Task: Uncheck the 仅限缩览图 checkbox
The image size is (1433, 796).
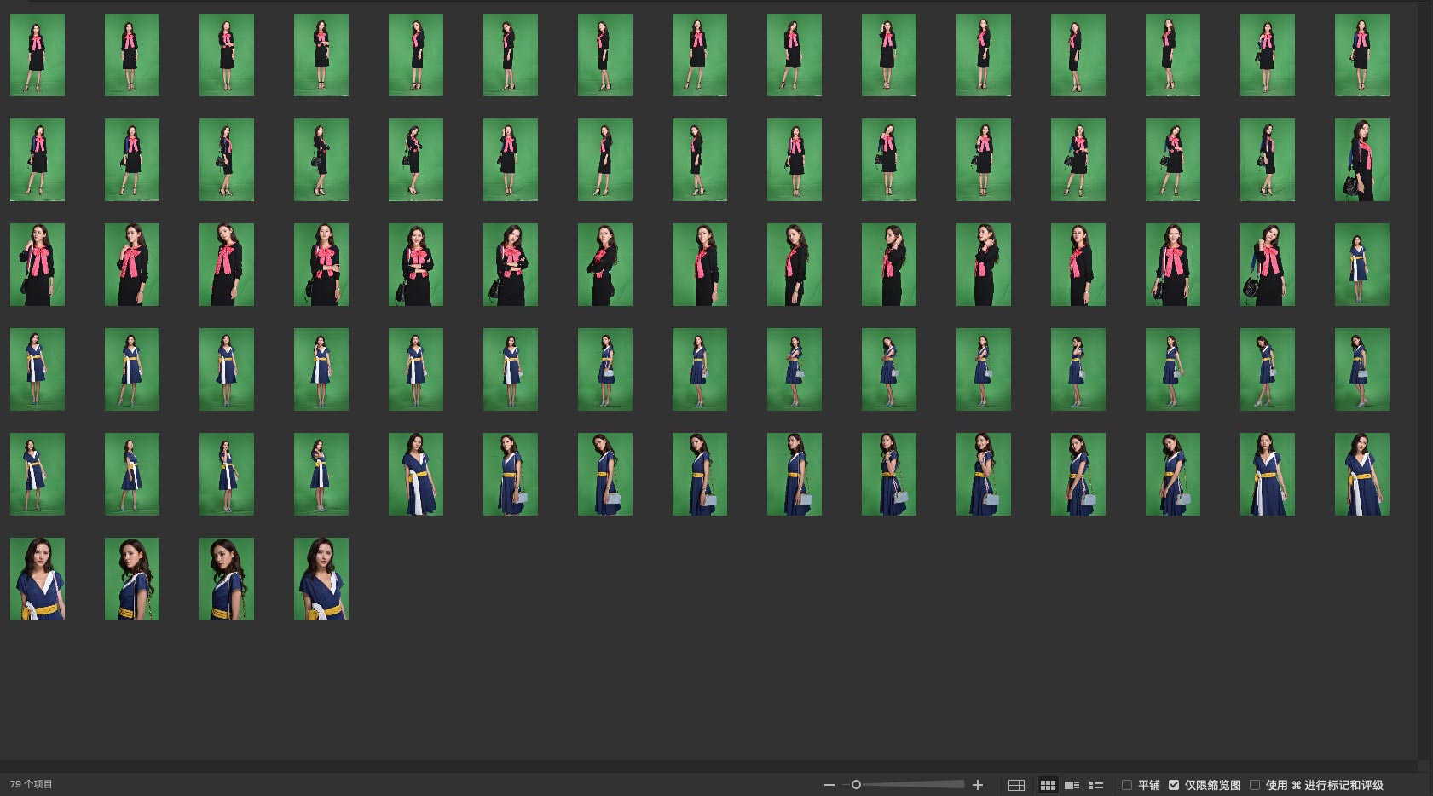Action: click(1174, 785)
